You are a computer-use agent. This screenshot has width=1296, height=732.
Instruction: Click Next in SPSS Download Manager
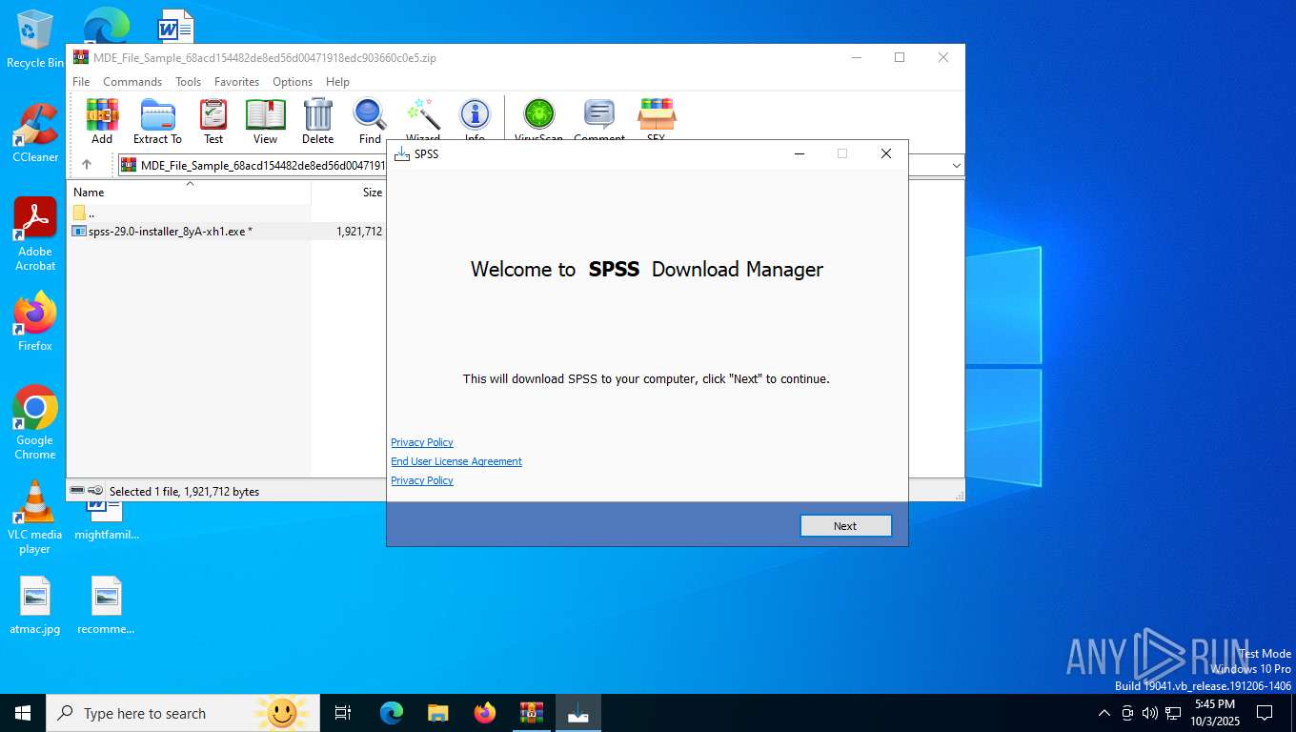[x=845, y=526]
